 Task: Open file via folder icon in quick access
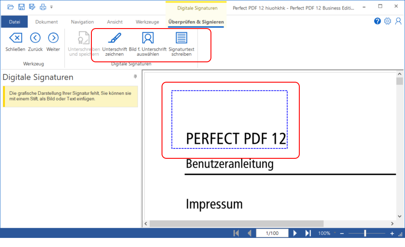coord(10,7)
